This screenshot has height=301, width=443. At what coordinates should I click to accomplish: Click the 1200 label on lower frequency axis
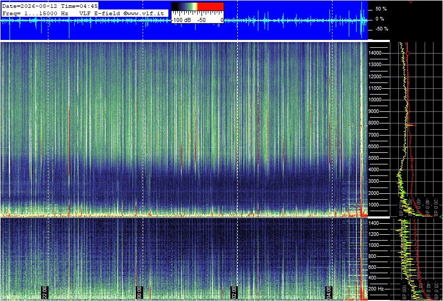coord(374,234)
